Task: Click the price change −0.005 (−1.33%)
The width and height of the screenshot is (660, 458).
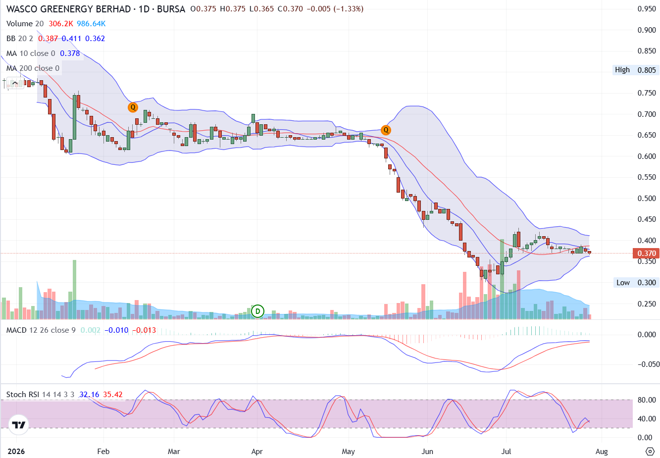Action: pyautogui.click(x=334, y=9)
